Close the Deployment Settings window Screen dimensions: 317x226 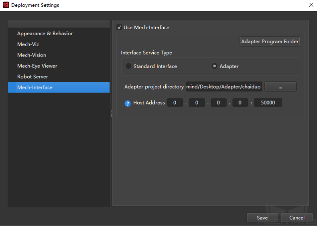311,5
